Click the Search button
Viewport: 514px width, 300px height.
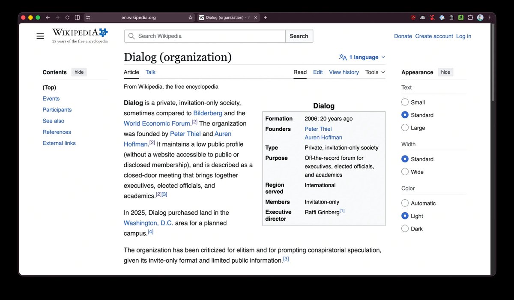tap(299, 36)
